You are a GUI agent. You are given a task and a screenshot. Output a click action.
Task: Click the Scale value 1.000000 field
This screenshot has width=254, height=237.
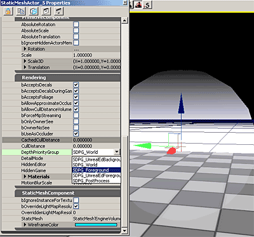(x=97, y=55)
